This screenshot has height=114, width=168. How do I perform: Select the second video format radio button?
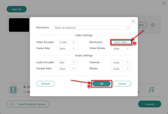click(25, 92)
